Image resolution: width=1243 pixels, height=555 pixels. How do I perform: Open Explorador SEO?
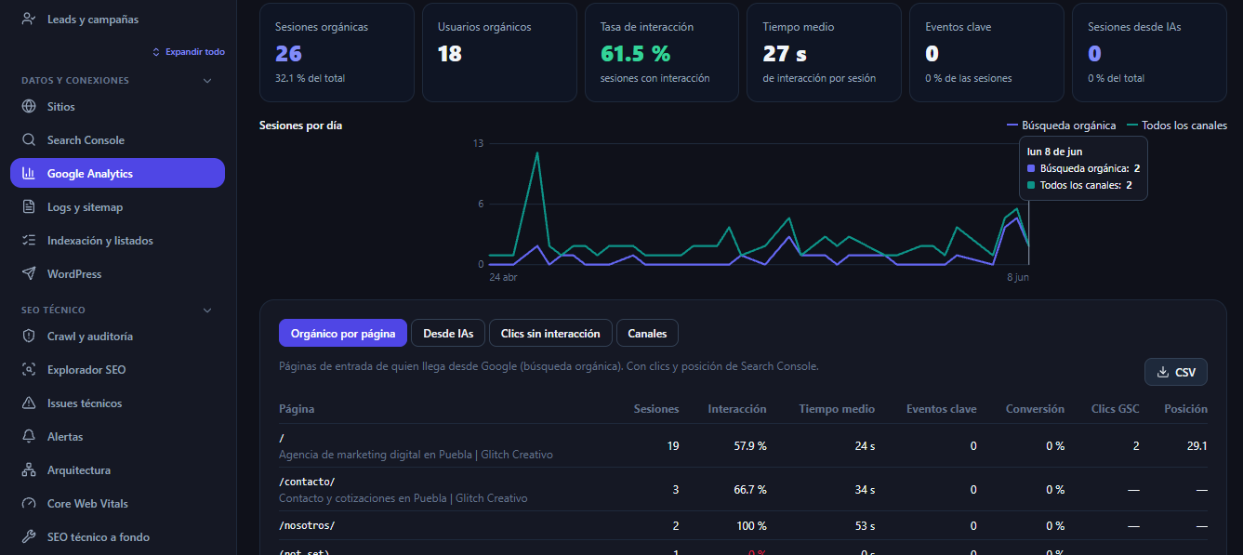pos(118,369)
